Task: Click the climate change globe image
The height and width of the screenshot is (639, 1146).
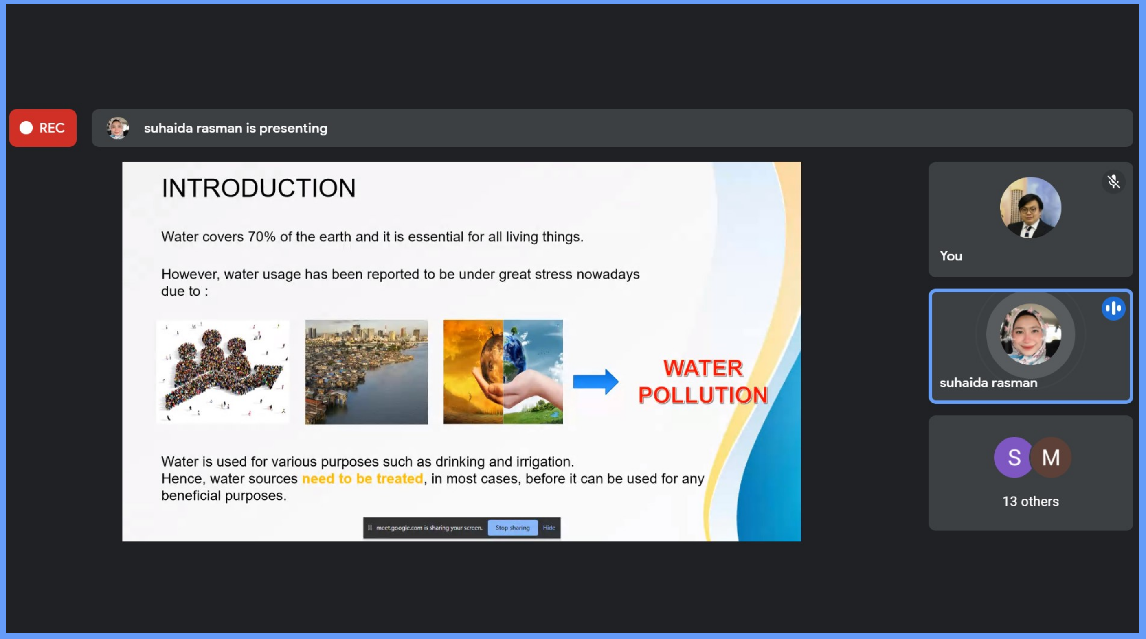Action: point(503,371)
